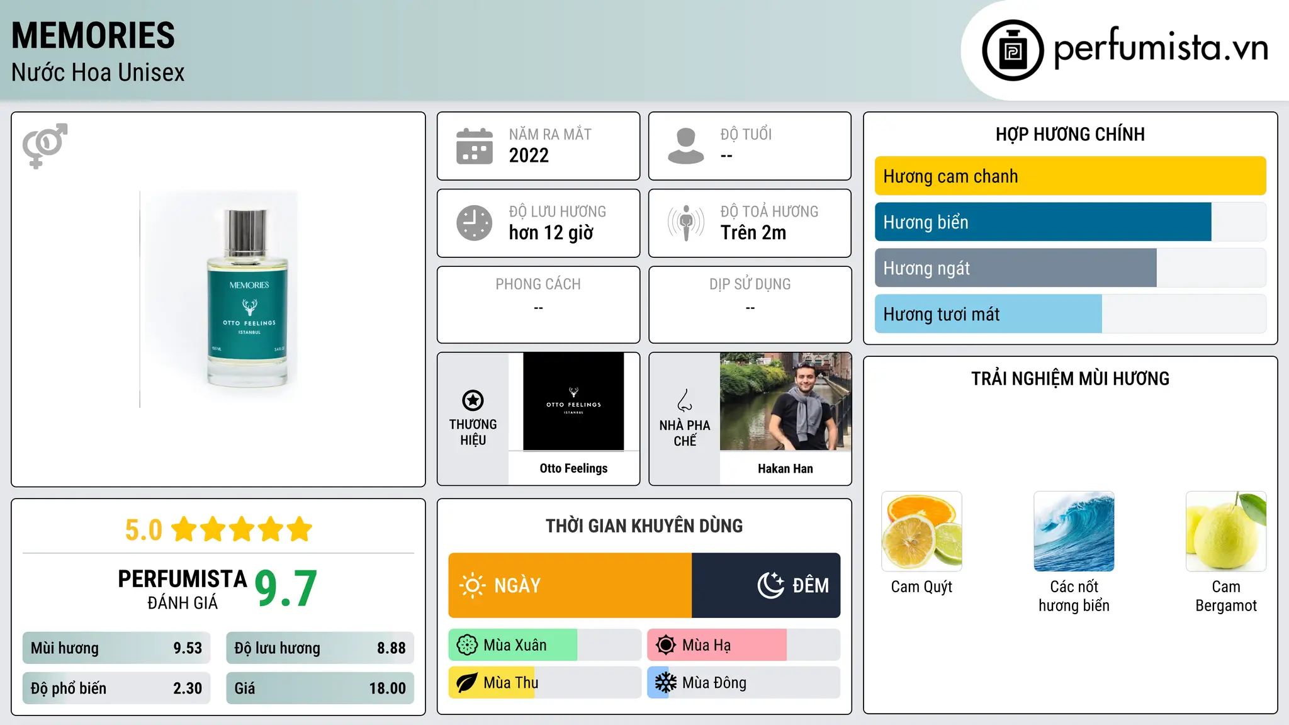This screenshot has height=725, width=1289.
Task: Click the ĐÊM nighttime label
Action: tap(811, 585)
